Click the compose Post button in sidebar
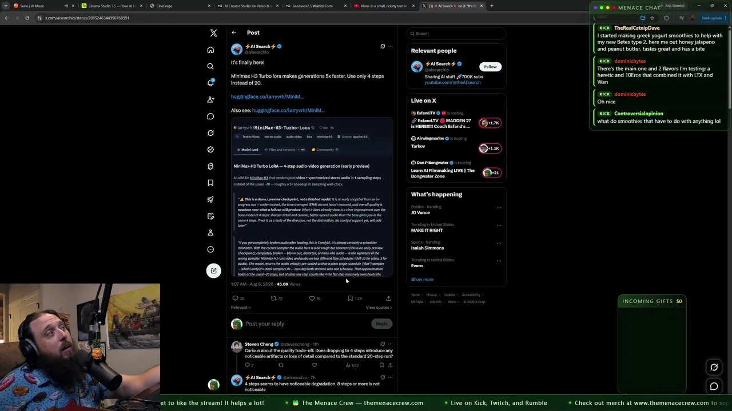This screenshot has width=732, height=411. pyautogui.click(x=213, y=271)
